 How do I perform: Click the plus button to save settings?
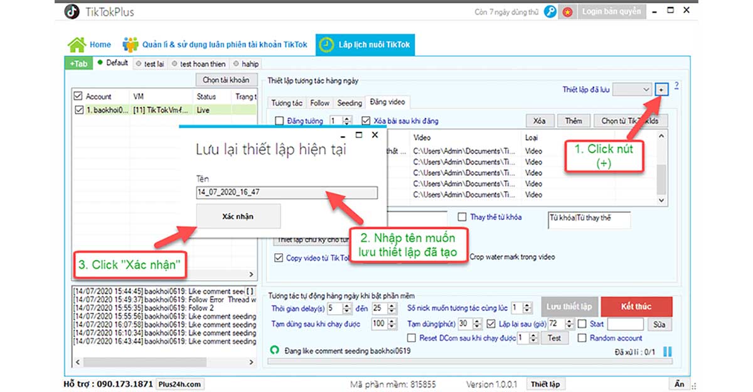pyautogui.click(x=661, y=90)
